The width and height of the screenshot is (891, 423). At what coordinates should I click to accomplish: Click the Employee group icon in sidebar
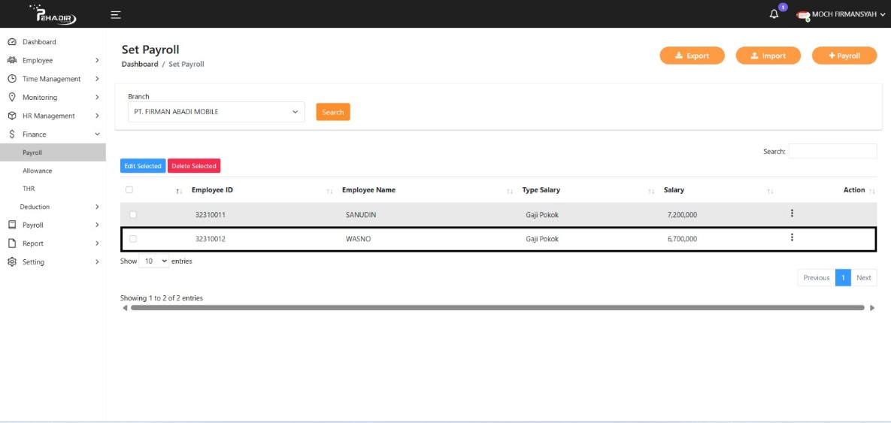(12, 60)
